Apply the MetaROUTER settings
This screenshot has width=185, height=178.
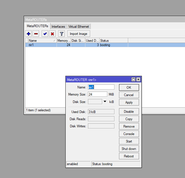tap(129, 102)
